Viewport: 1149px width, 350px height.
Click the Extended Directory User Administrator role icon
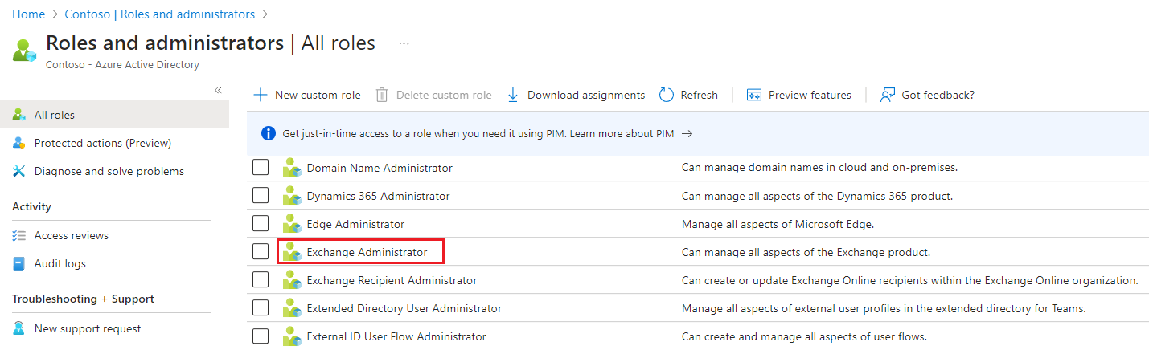point(292,308)
